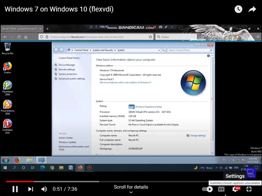The height and width of the screenshot is (196, 262).
Task: Expand Scroll for details chevron
Action: (x=131, y=192)
